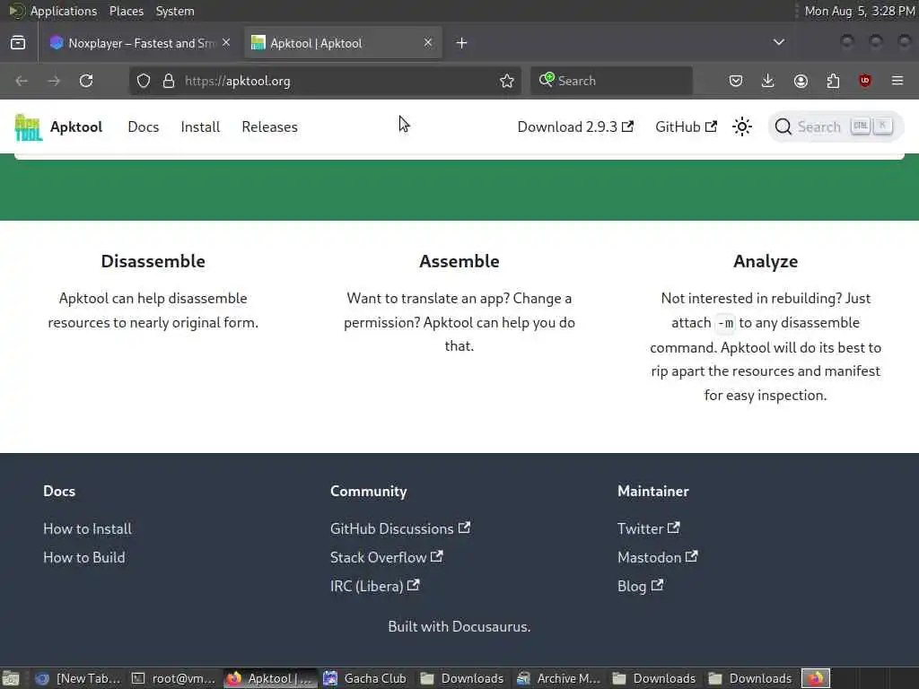Click the uBlock Origin extension icon
This screenshot has height=689, width=919.
pos(865,81)
